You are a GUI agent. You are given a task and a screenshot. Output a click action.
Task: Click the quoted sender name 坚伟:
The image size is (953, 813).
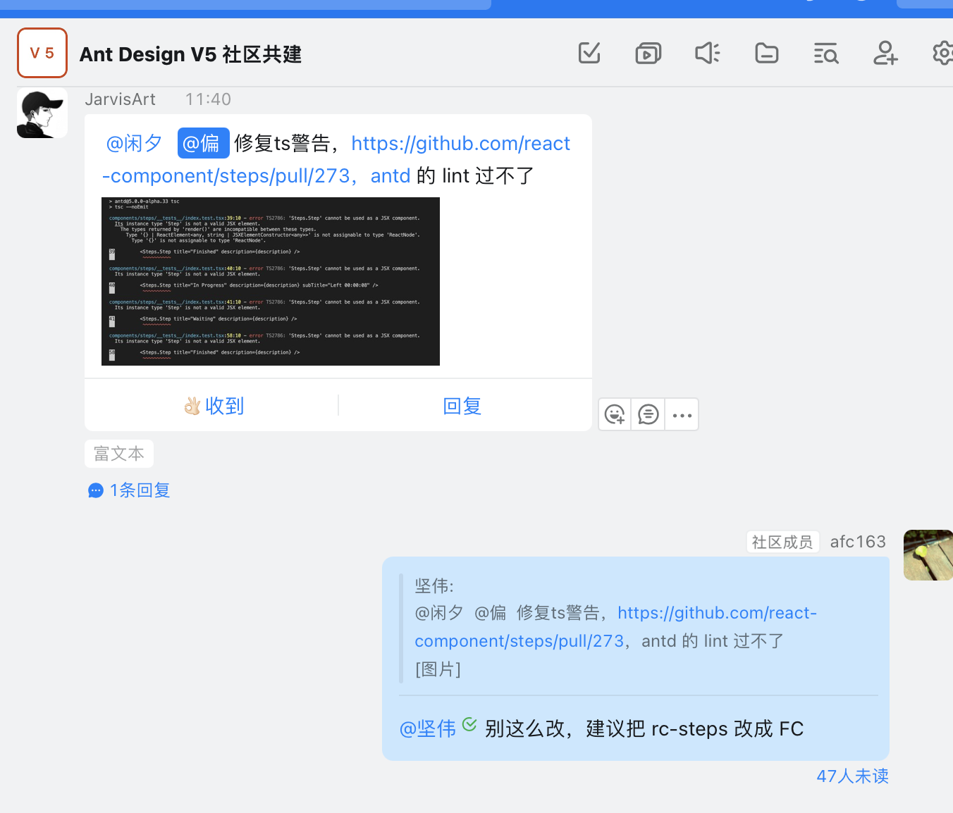434,585
